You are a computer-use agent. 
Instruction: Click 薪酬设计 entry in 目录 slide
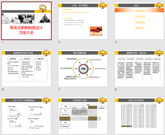(140, 28)
